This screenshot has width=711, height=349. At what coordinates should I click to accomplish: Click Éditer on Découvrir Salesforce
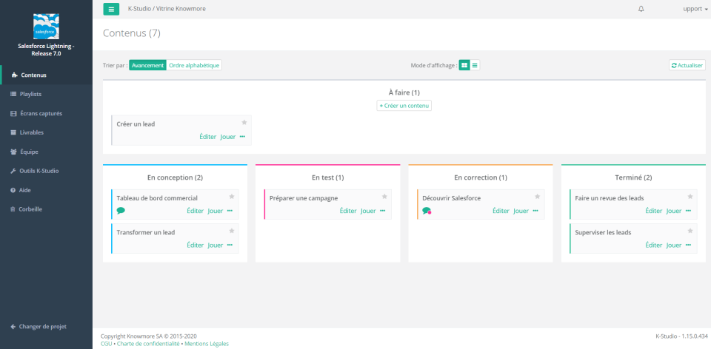(501, 211)
